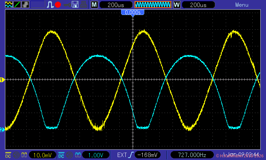
Task: Click the printer icon
Action: pyautogui.click(x=84, y=5)
